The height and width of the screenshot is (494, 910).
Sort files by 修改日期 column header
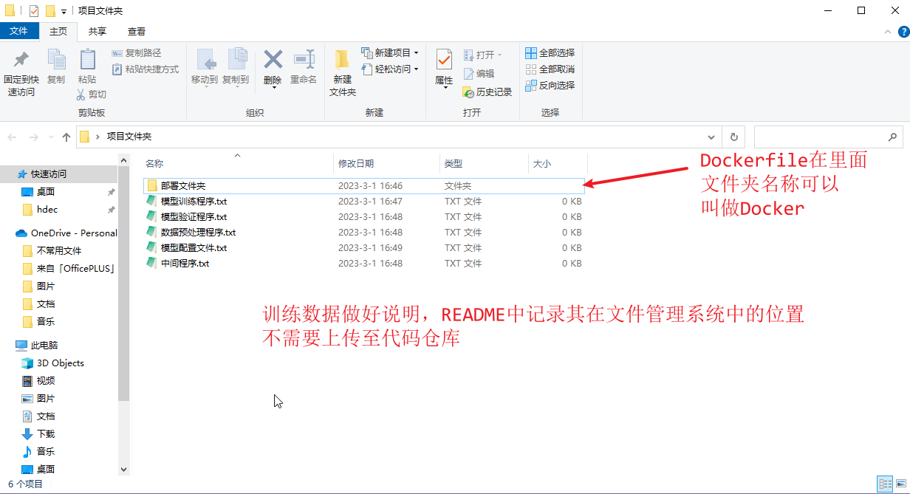[x=356, y=163]
